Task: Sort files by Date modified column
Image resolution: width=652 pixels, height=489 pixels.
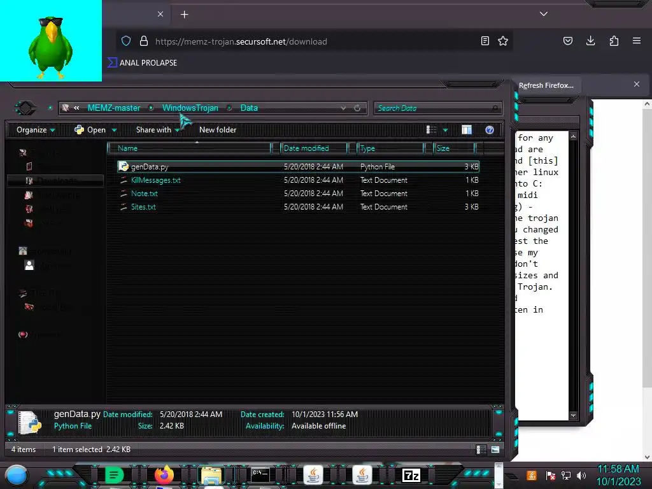Action: [x=314, y=148]
